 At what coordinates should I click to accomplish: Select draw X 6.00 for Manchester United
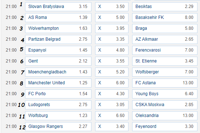tap(111, 83)
